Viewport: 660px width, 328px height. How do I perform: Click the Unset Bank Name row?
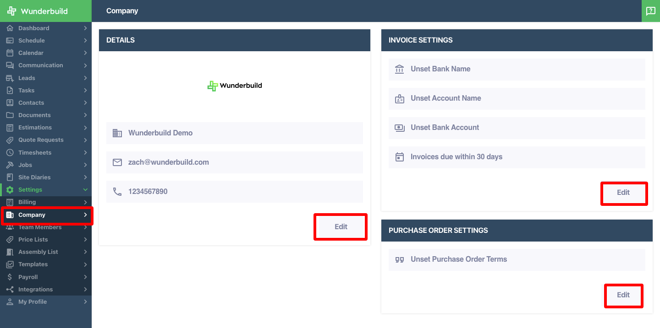point(517,69)
